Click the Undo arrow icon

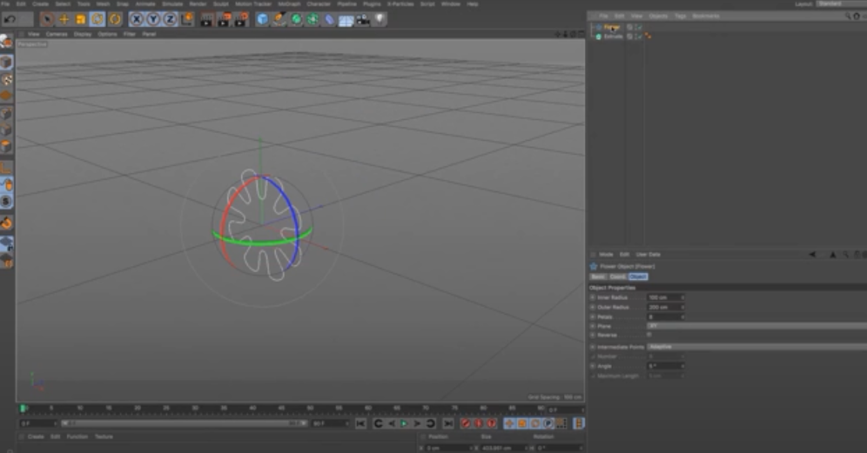pos(10,19)
